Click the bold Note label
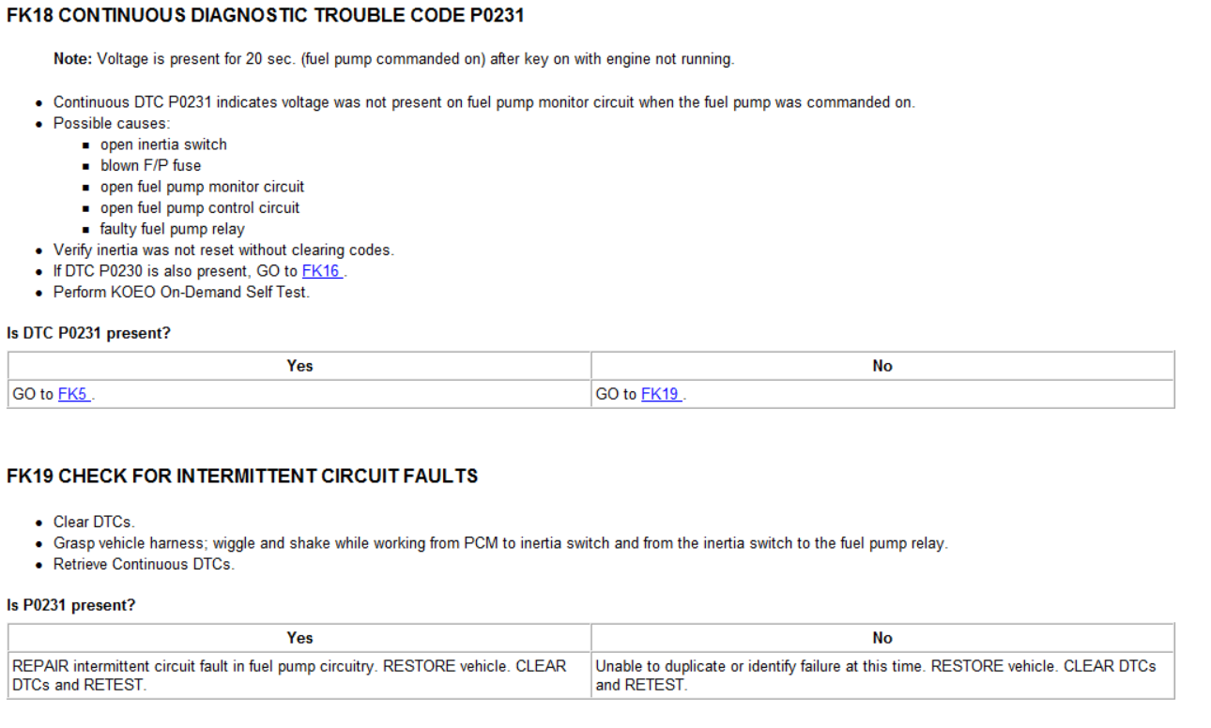This screenshot has width=1211, height=728. [x=72, y=59]
